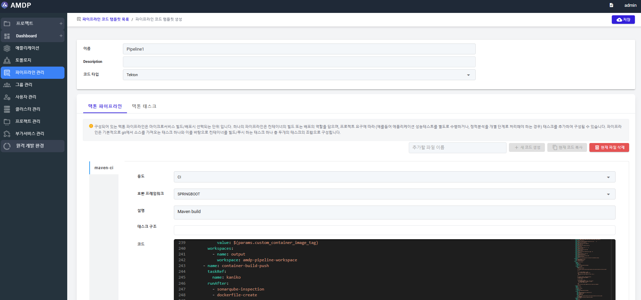641x300 pixels.
Task: Switch to the 텍톤 태스크 tab
Action: [144, 106]
